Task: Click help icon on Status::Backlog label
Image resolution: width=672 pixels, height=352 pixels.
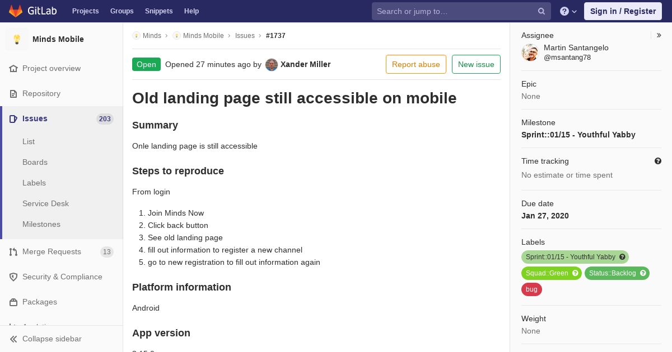Action: click(643, 273)
